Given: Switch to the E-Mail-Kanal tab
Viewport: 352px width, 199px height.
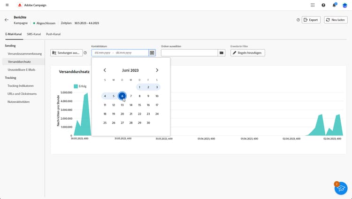Looking at the screenshot, I should click(x=14, y=34).
